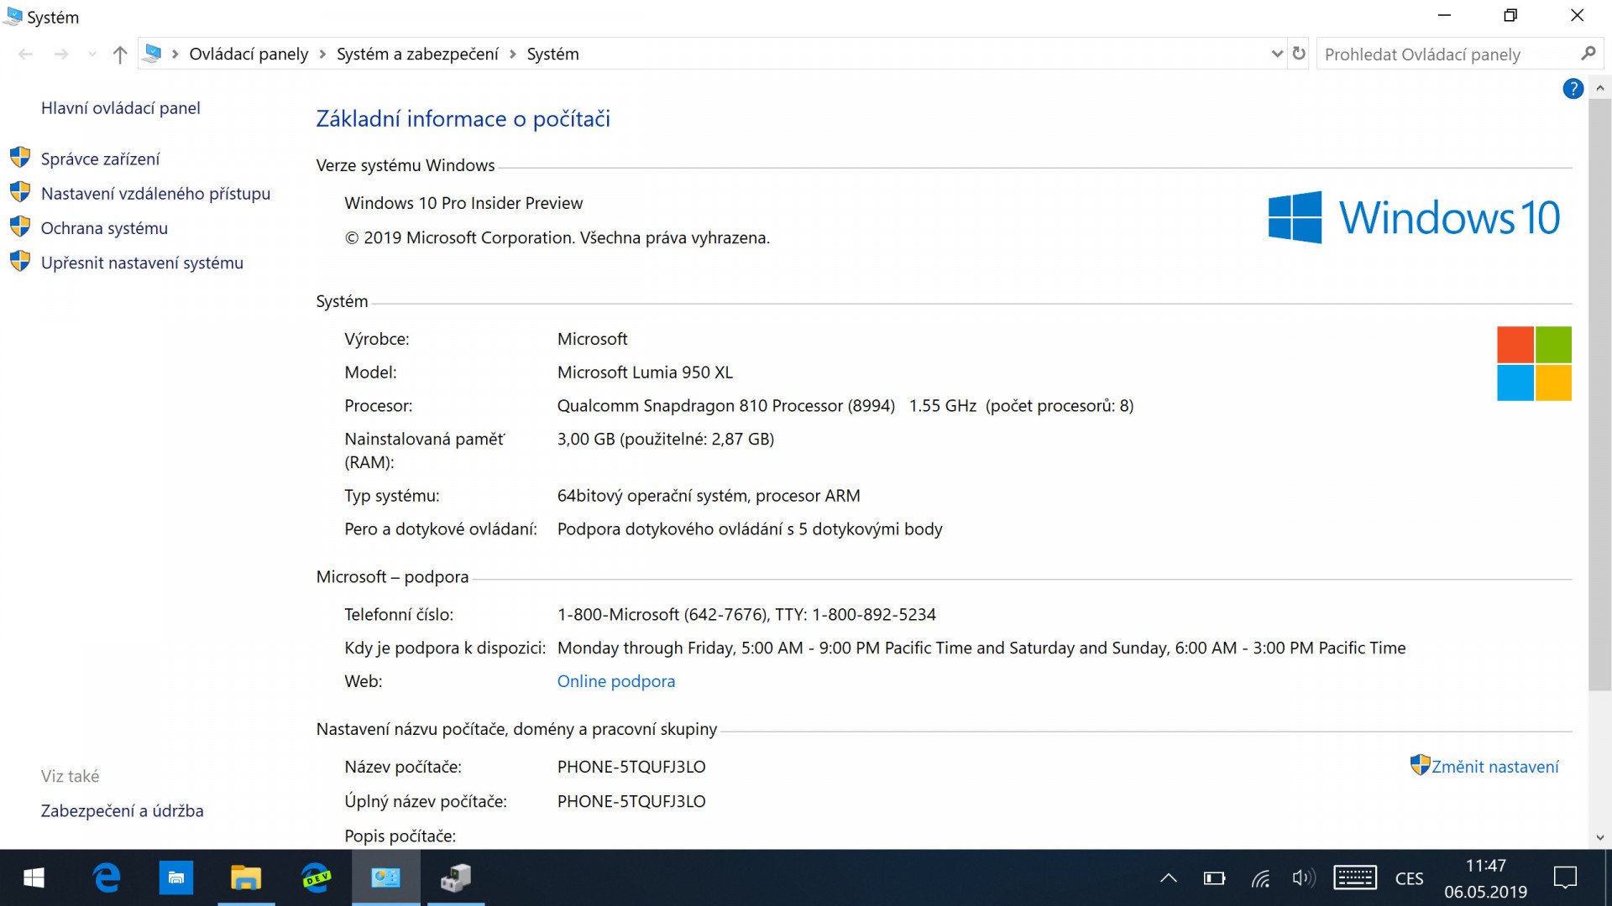Open the Store app in taskbar

click(x=176, y=877)
